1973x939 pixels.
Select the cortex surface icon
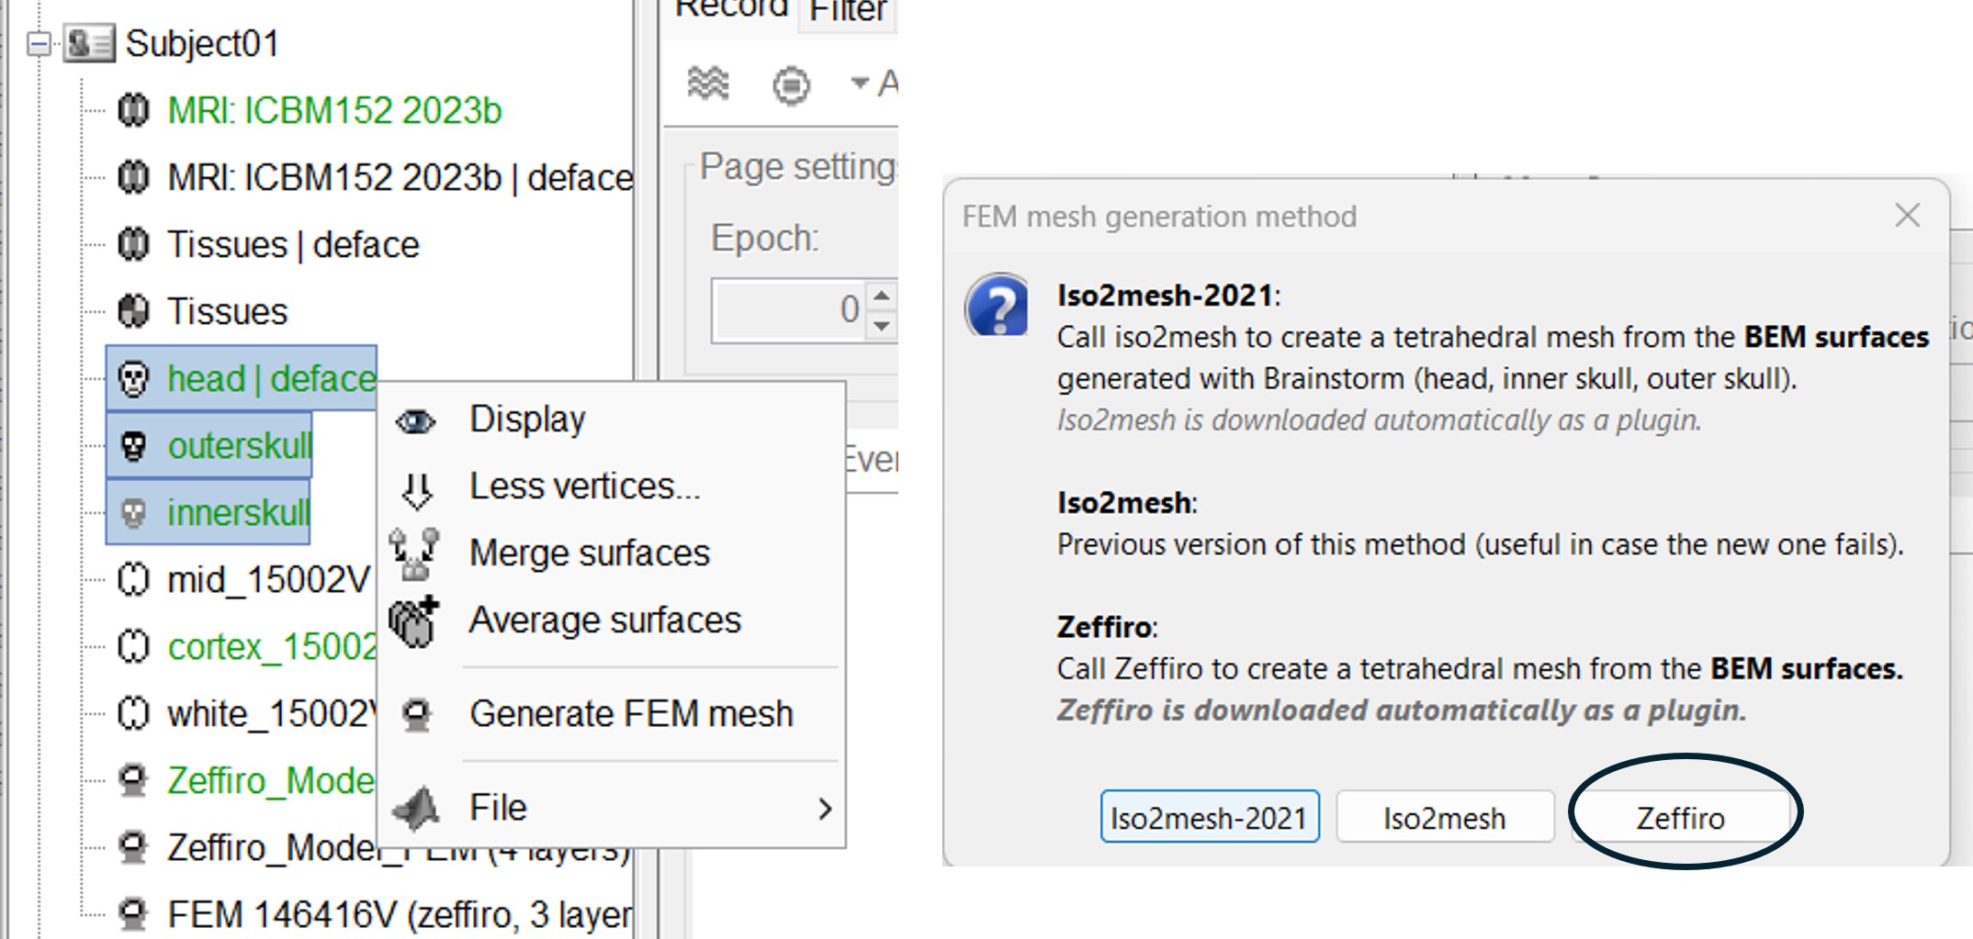133,647
